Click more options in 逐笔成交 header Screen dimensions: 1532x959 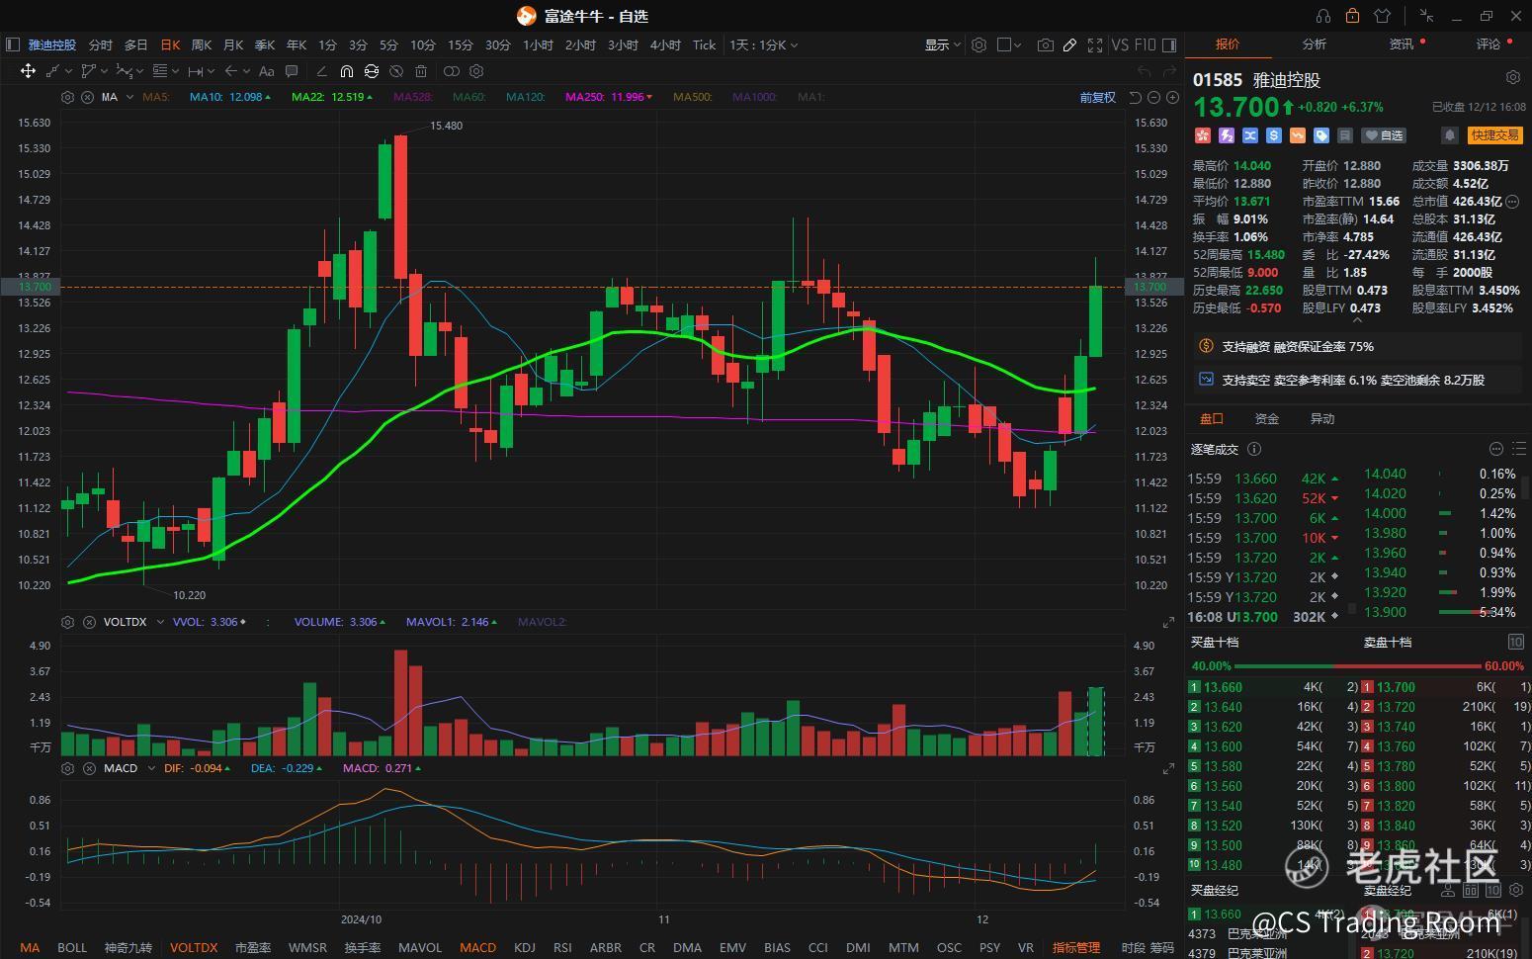click(x=1496, y=449)
